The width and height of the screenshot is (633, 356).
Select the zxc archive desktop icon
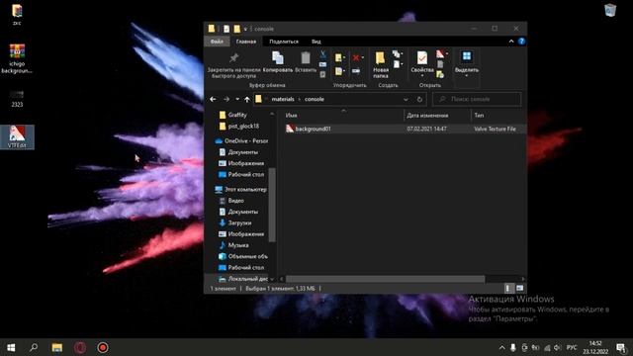(x=17, y=15)
